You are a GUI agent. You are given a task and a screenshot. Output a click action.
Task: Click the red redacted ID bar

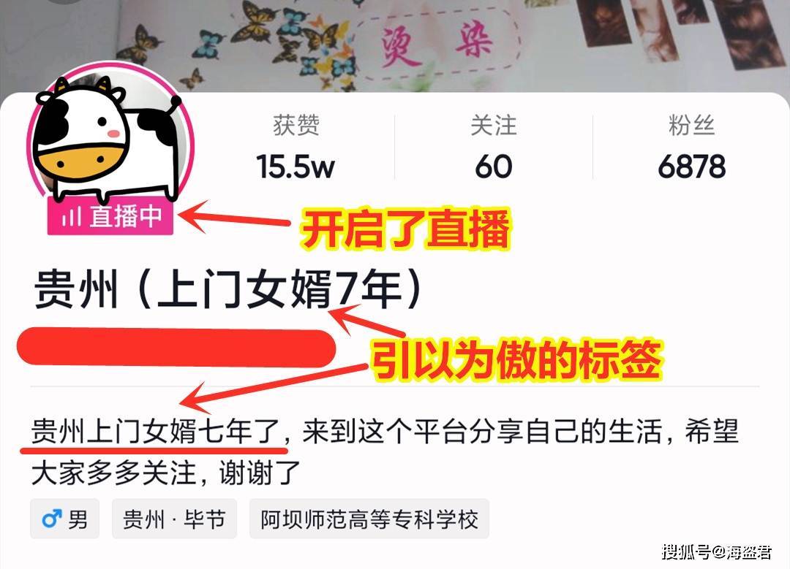pyautogui.click(x=176, y=347)
